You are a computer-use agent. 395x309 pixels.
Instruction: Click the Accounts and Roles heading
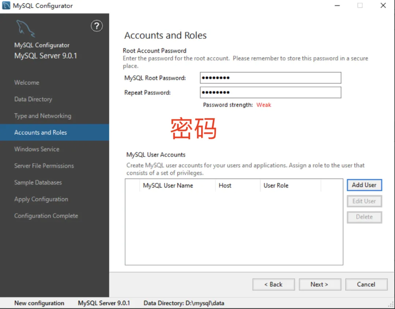coord(166,35)
